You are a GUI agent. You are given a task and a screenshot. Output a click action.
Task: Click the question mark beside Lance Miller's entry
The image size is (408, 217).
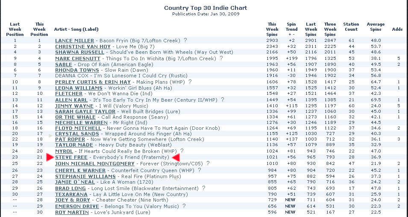click(185, 40)
